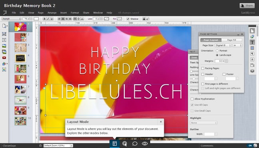Open the Highlight dropdown
This screenshot has height=148, width=259.
click(x=203, y=123)
